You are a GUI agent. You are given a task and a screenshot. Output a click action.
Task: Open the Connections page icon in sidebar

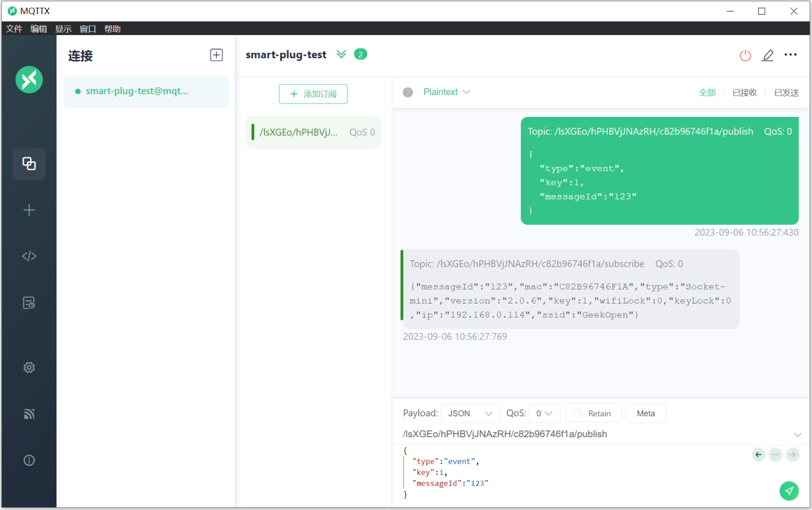(x=29, y=164)
